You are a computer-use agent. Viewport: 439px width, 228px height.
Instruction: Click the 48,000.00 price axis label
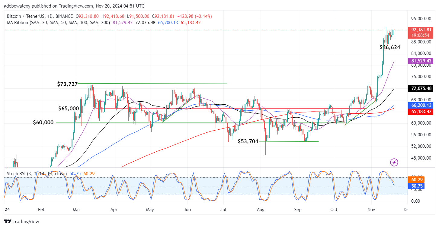[421, 158]
